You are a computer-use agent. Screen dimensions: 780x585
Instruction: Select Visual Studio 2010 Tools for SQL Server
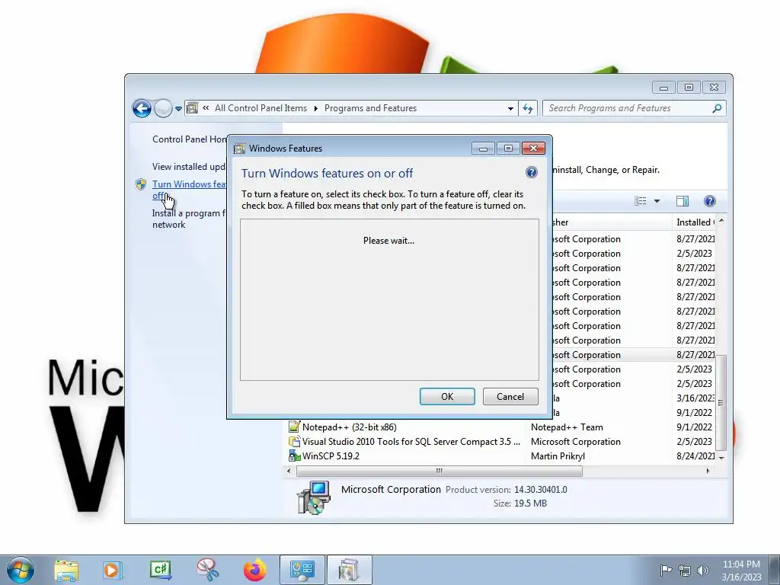(411, 441)
